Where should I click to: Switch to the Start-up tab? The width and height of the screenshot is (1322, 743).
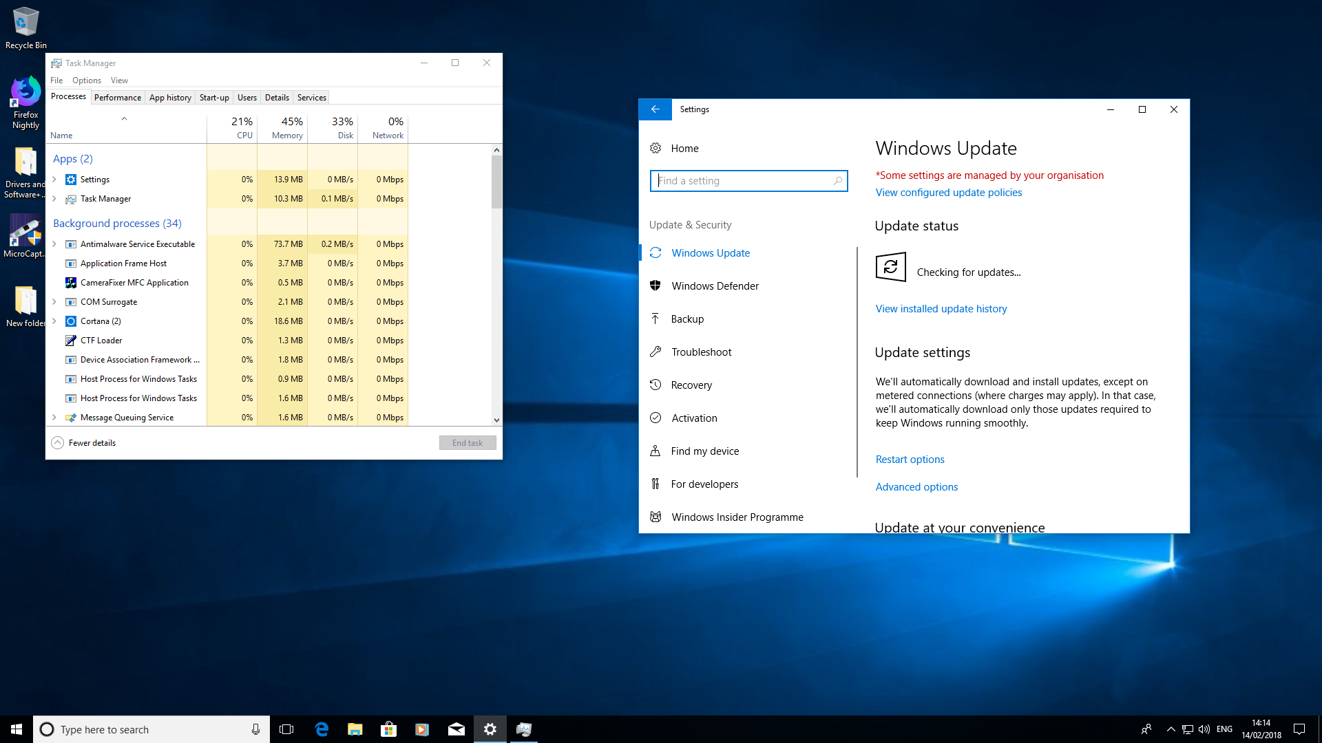click(x=214, y=98)
